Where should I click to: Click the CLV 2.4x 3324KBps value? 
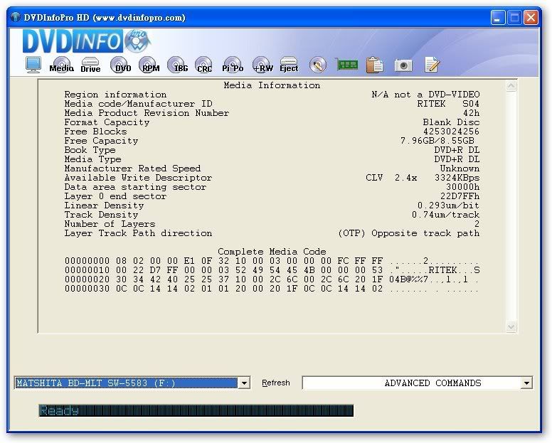coord(423,178)
